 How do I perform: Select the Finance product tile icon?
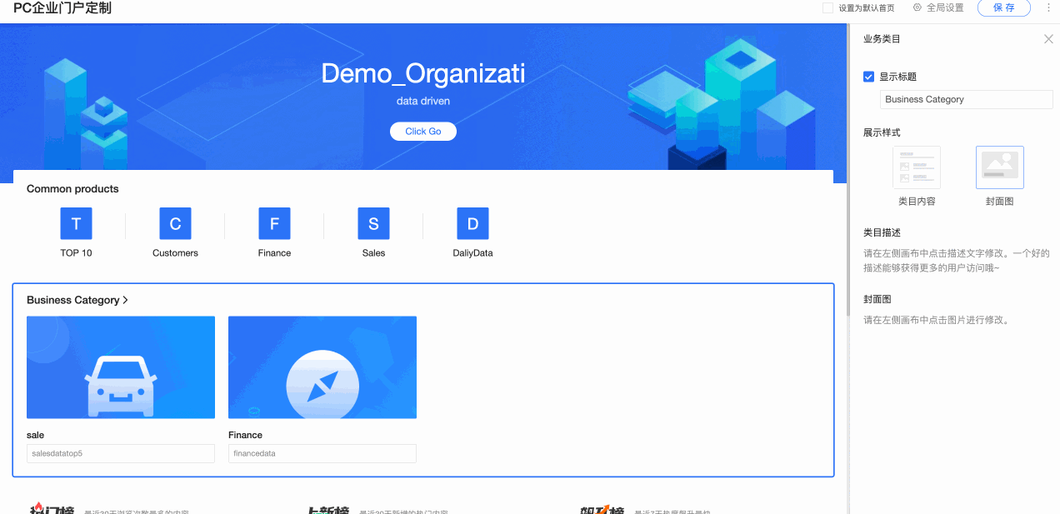click(274, 223)
